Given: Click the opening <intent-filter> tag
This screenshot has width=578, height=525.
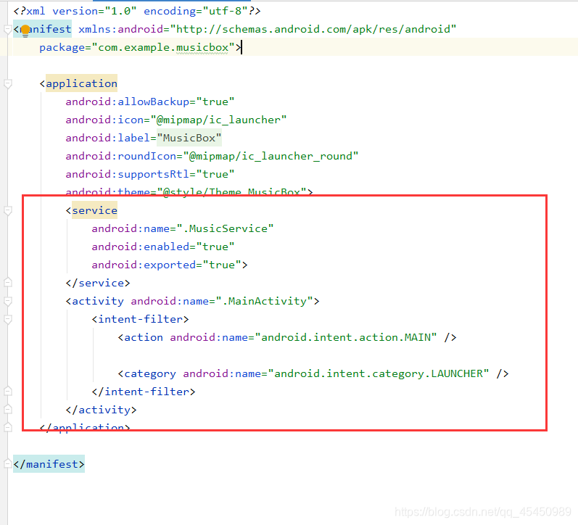Looking at the screenshot, I should (140, 319).
